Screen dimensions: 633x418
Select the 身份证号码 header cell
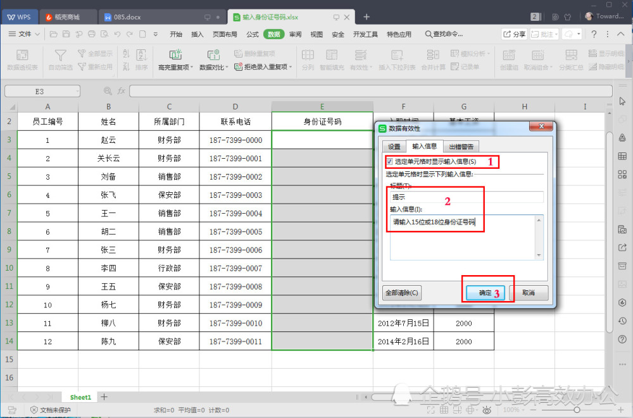point(322,121)
